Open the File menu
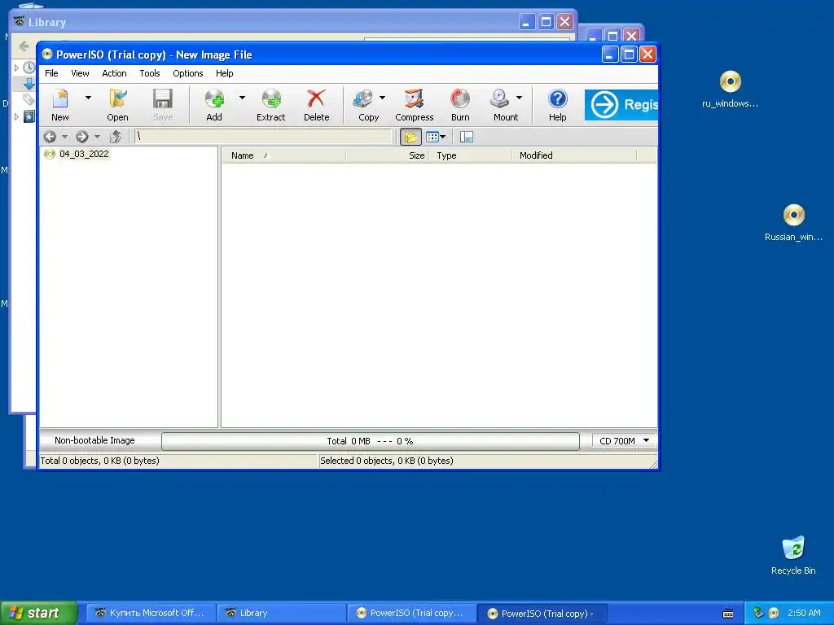834x625 pixels. [x=51, y=73]
